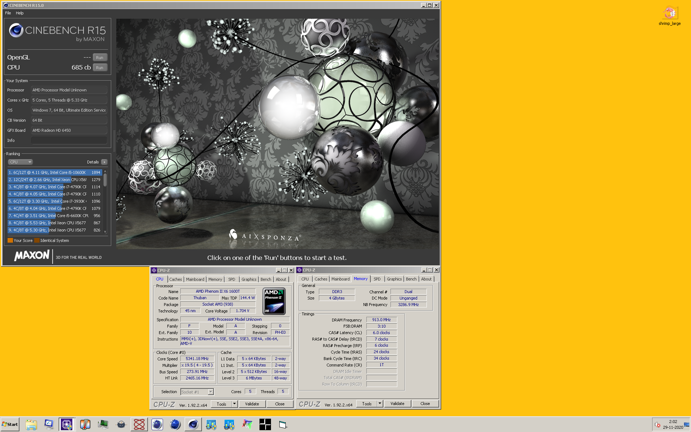This screenshot has width=691, height=432.
Task: Click Validate in left CPU-Z window
Action: coord(252,404)
